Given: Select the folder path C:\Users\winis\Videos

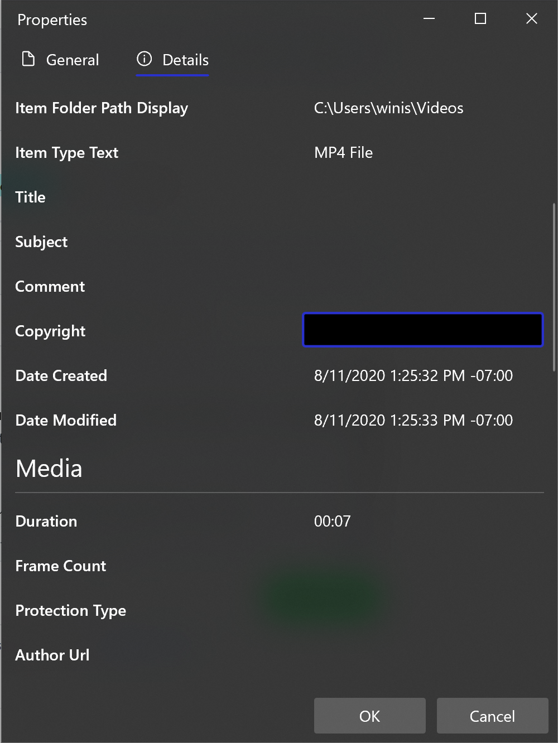Looking at the screenshot, I should click(x=389, y=108).
